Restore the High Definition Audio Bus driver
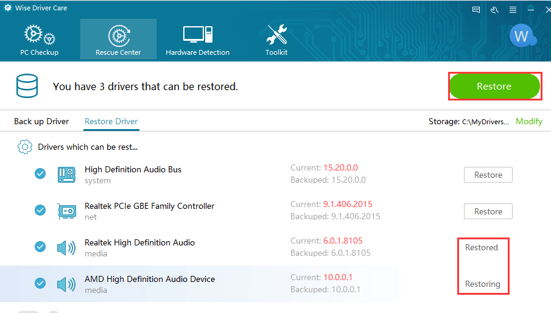Viewport: 551px width, 313px height. point(488,175)
